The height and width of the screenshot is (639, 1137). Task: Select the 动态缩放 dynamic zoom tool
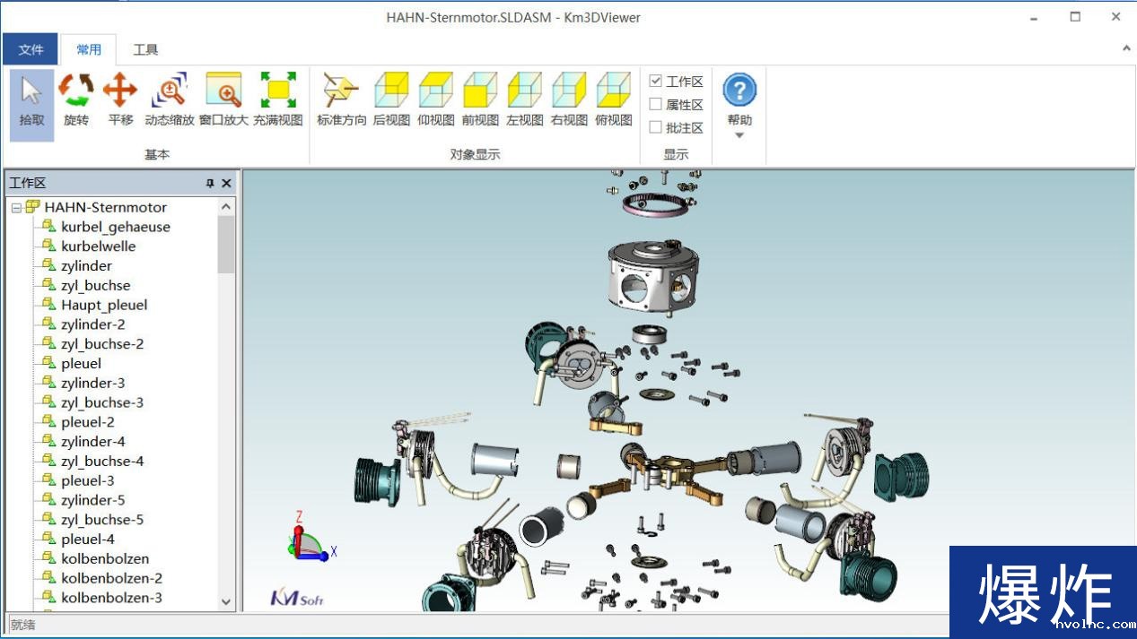coord(170,99)
